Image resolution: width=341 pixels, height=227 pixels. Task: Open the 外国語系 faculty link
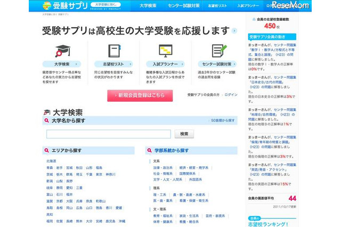click(x=196, y=180)
